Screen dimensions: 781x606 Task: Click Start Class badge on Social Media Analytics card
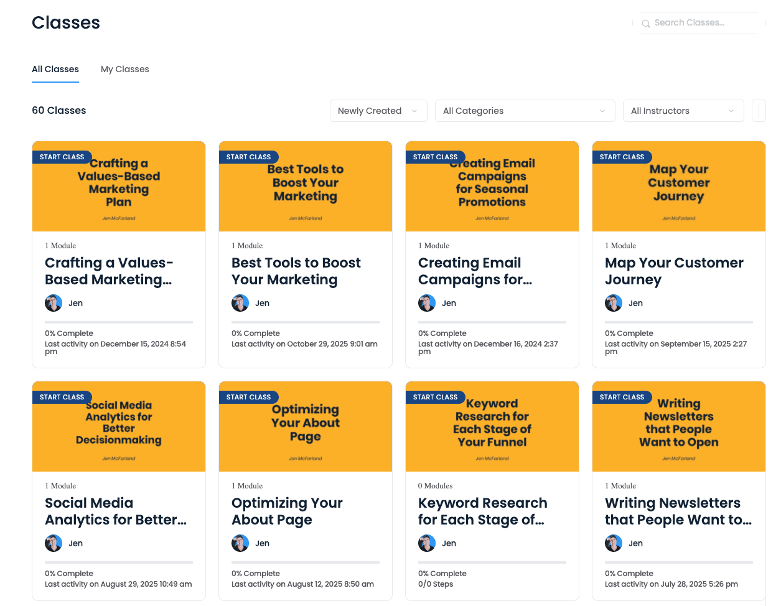coord(62,397)
